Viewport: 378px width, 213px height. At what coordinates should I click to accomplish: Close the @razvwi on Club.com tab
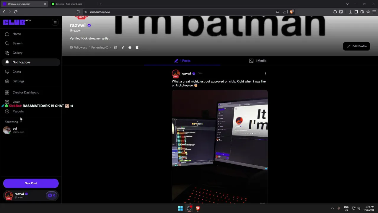tap(45, 4)
